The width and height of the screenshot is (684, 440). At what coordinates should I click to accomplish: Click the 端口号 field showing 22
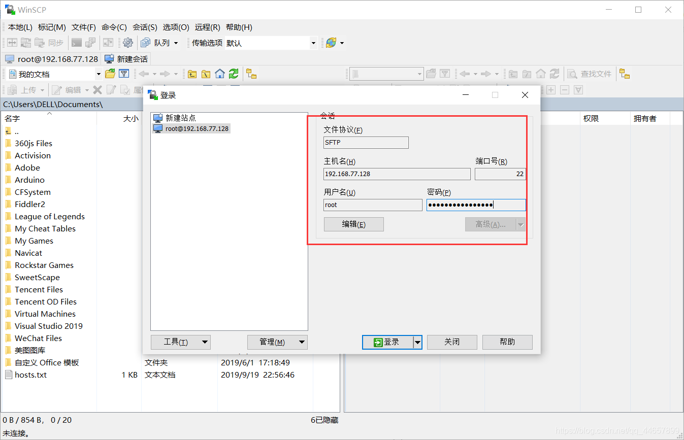pos(500,174)
